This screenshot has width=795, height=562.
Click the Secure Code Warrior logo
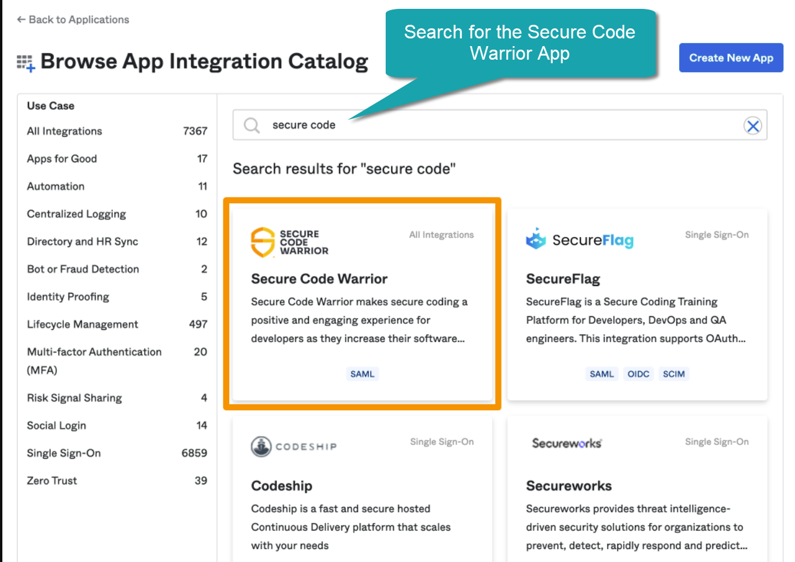point(289,242)
